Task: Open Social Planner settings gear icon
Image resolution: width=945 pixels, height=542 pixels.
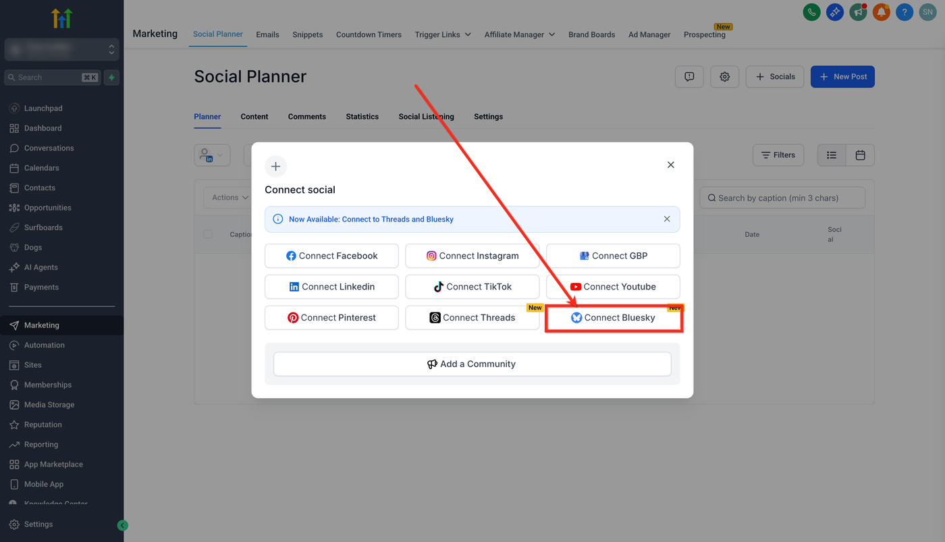Action: pos(725,77)
